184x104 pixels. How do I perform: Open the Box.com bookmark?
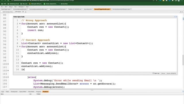pos(24,4)
